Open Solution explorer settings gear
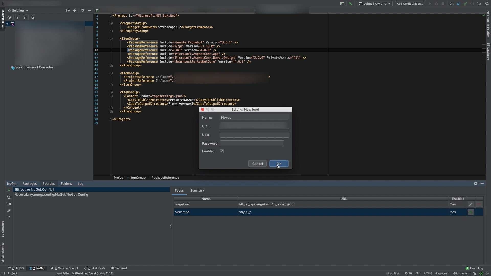 tap(83, 10)
